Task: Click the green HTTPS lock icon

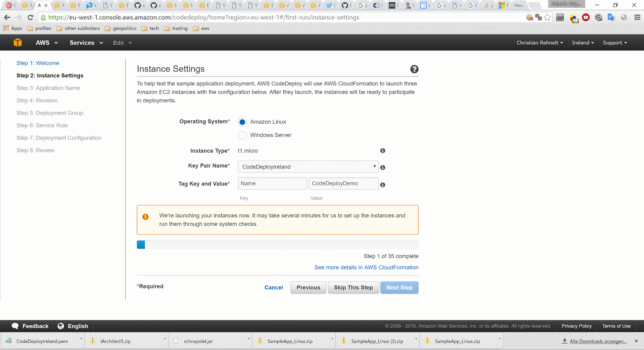Action: pos(43,17)
